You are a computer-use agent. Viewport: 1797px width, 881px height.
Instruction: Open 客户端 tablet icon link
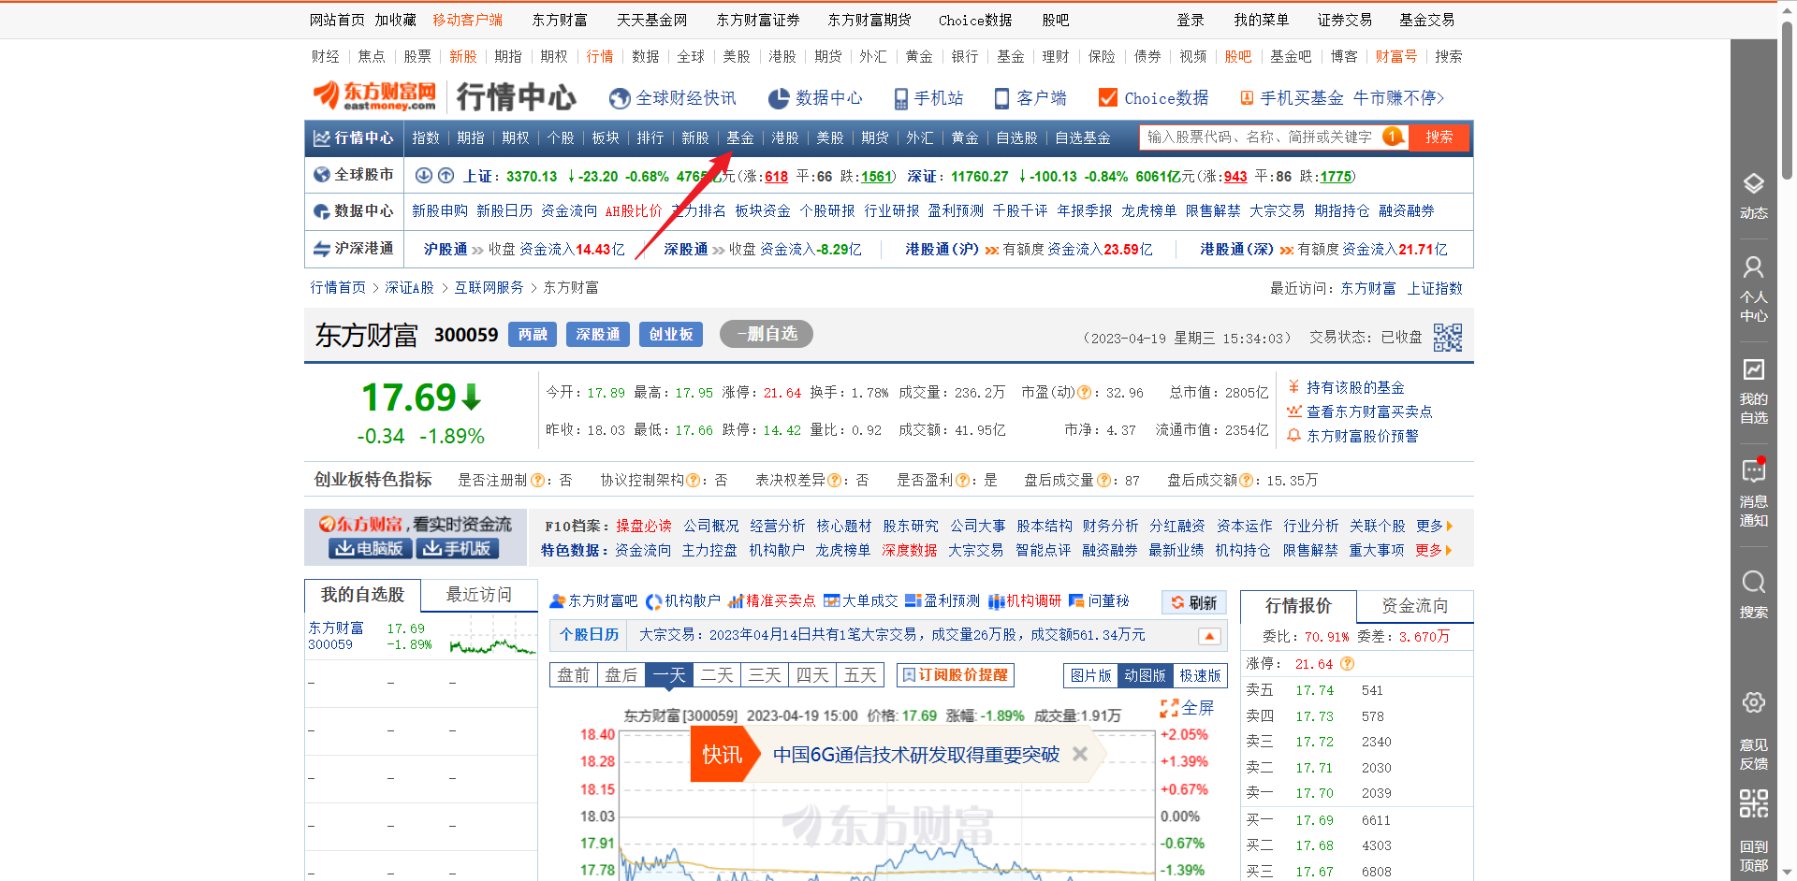[1030, 98]
